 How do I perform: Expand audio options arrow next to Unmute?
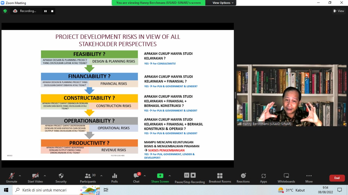[20, 176]
